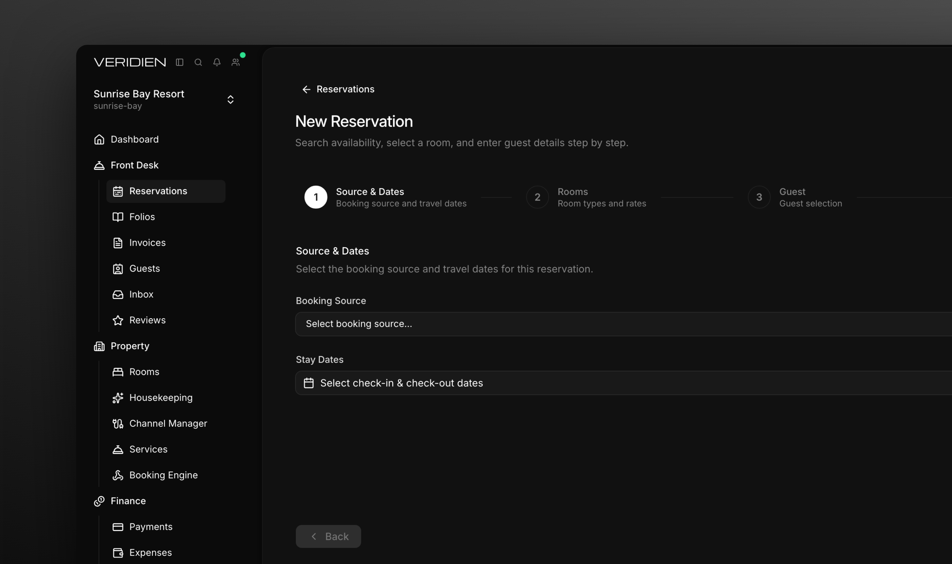
Task: Open the check-in & check-out date picker
Action: [624, 383]
